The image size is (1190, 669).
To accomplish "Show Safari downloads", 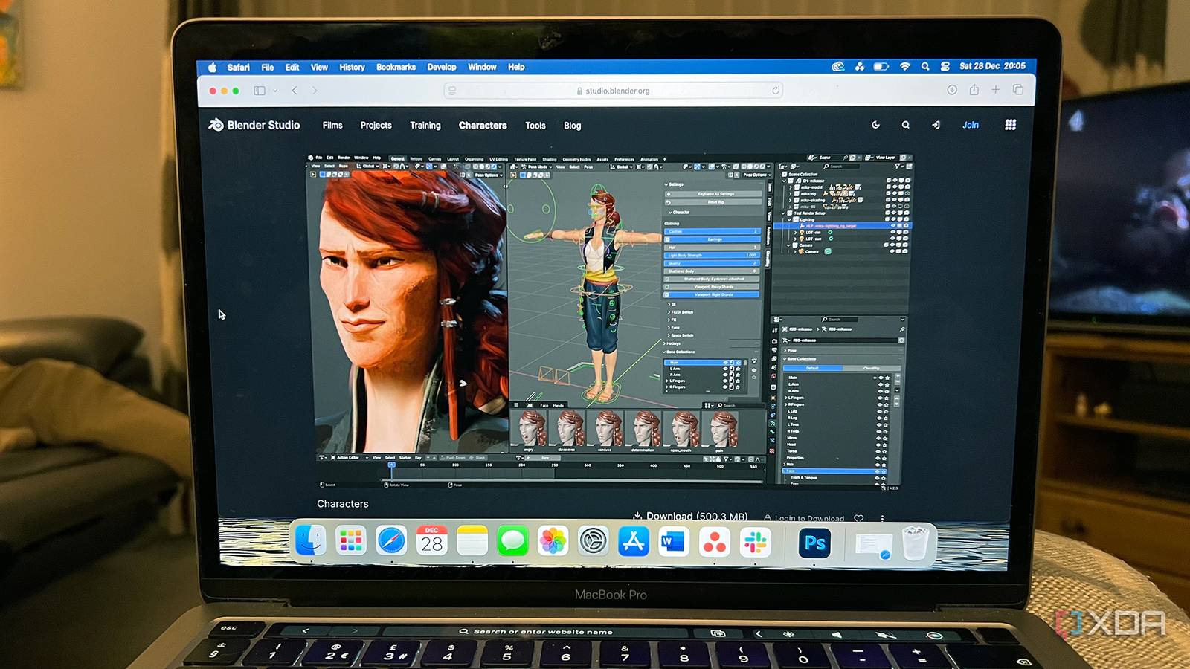I will coord(952,90).
